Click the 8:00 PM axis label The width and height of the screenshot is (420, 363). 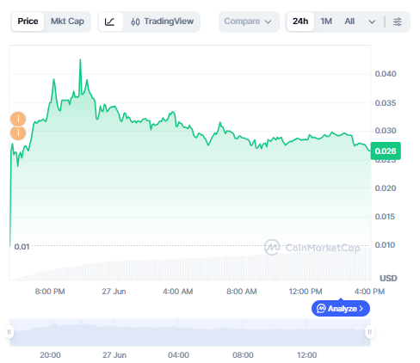(x=50, y=292)
